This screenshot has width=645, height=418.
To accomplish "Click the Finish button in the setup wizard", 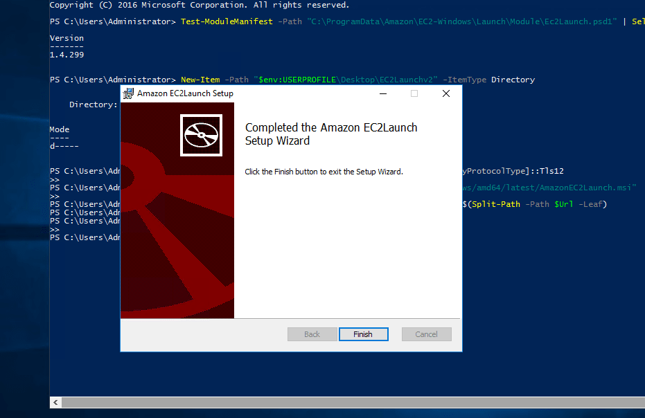I will click(363, 334).
